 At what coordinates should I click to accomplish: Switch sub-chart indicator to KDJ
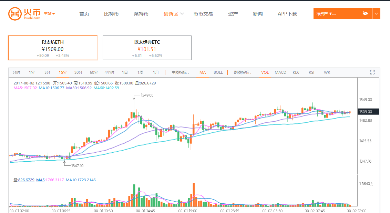(296, 72)
